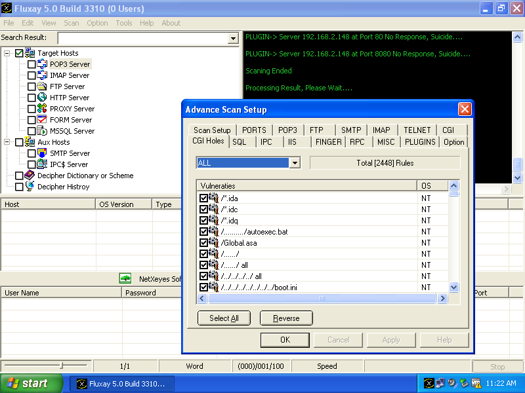Click the OS Version column header

[x=123, y=204]
